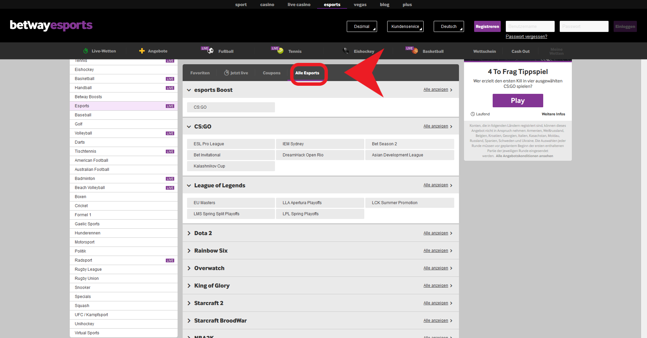The image size is (647, 338).
Task: Click the Basketball ball icon
Action: 415,51
